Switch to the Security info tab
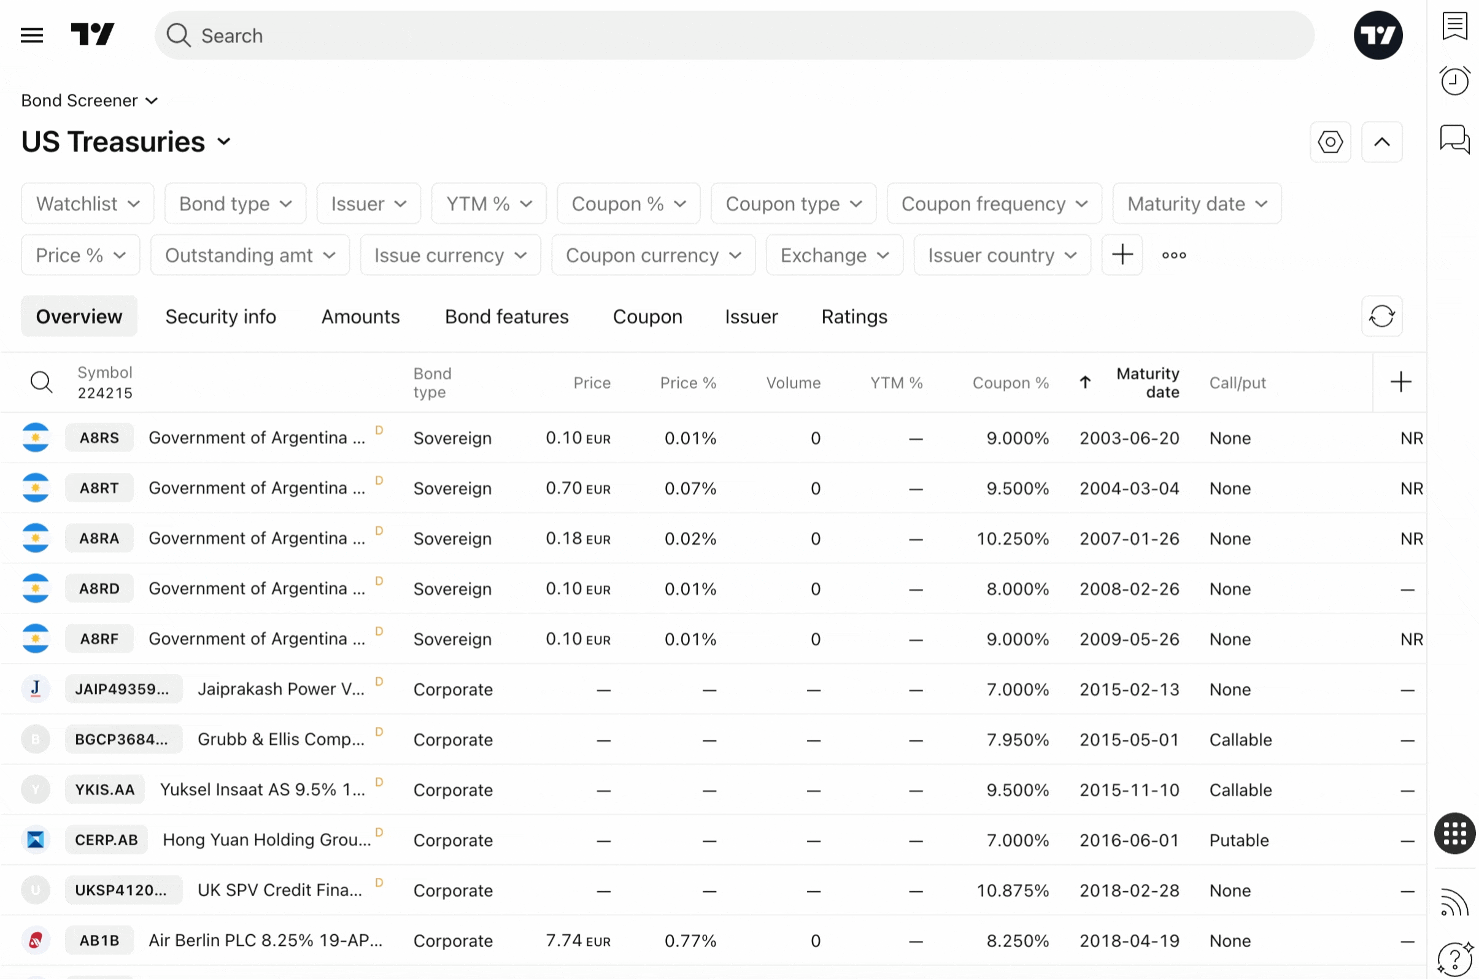 tap(220, 317)
